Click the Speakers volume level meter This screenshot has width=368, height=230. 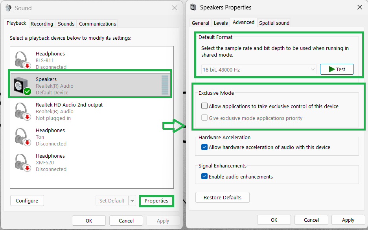point(165,85)
